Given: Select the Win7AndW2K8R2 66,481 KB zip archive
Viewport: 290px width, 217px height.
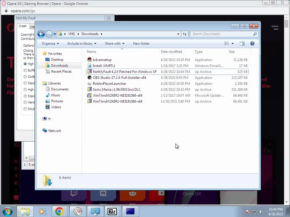Looking at the screenshot, I should coord(167,101).
